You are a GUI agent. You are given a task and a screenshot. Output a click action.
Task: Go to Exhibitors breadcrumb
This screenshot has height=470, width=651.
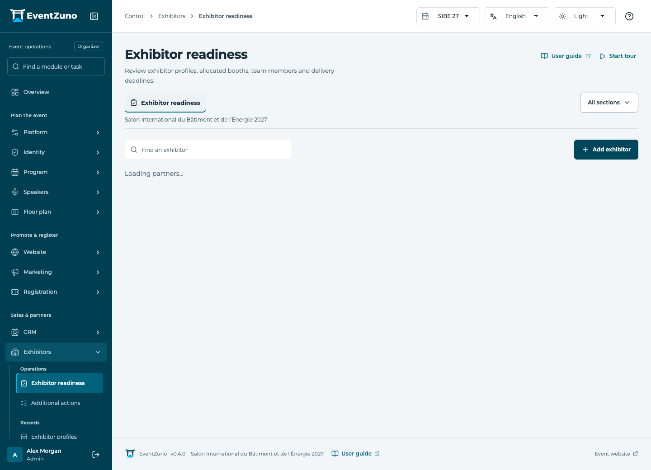(172, 16)
